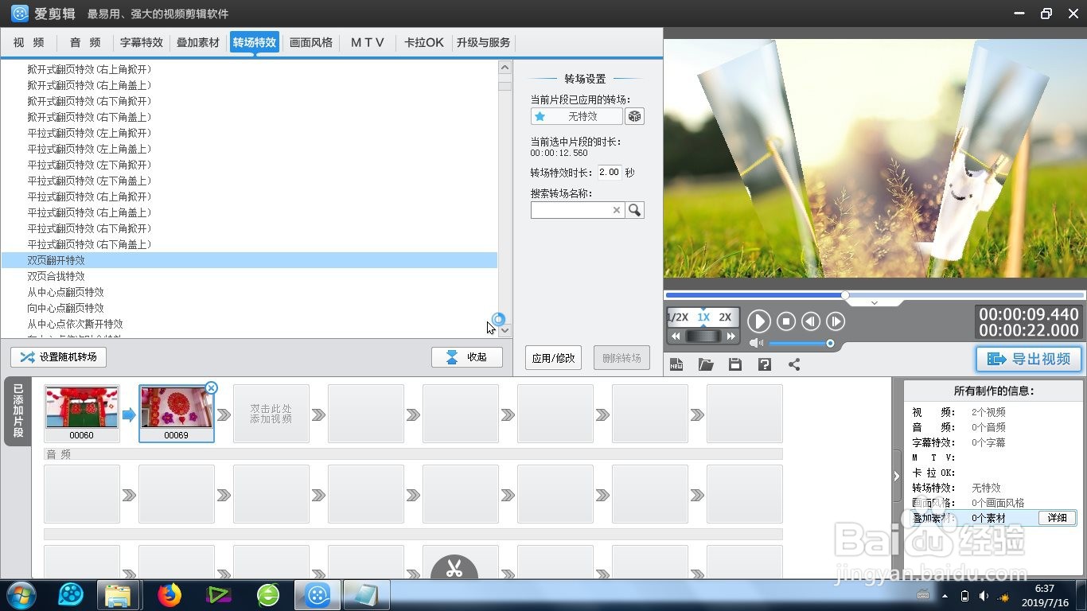The width and height of the screenshot is (1087, 611).
Task: Expand the preview timeline chevron below progress bar
Action: [x=873, y=303]
